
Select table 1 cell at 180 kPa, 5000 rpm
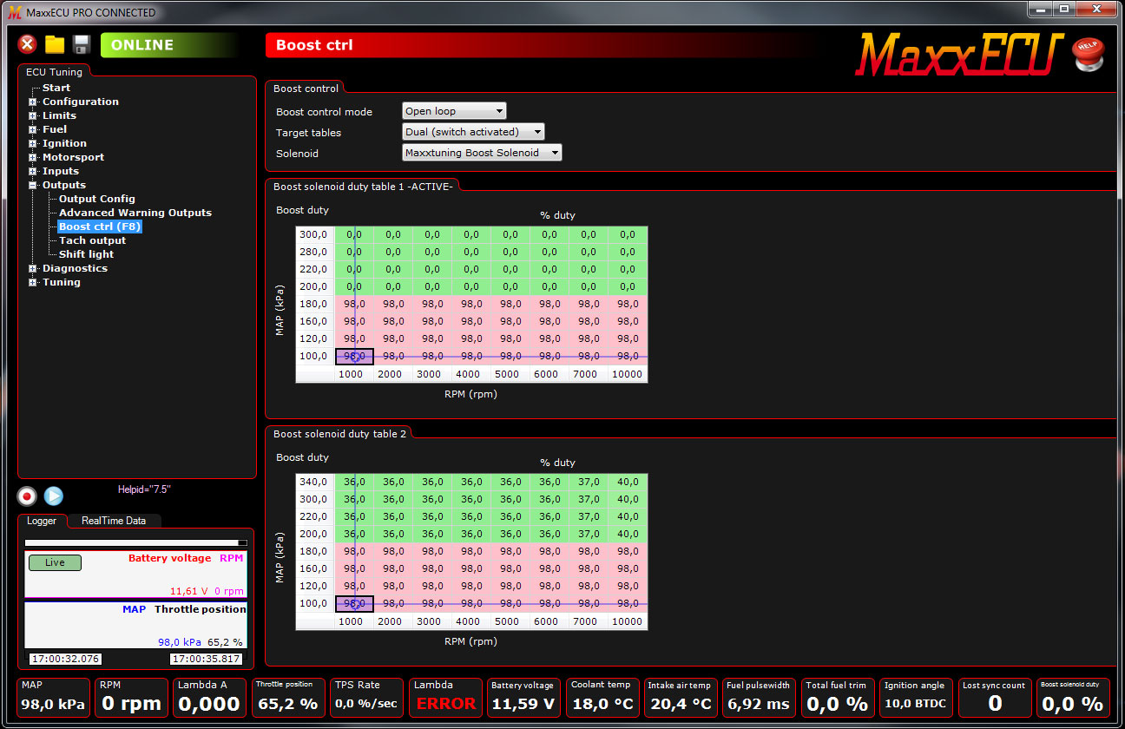(x=510, y=304)
